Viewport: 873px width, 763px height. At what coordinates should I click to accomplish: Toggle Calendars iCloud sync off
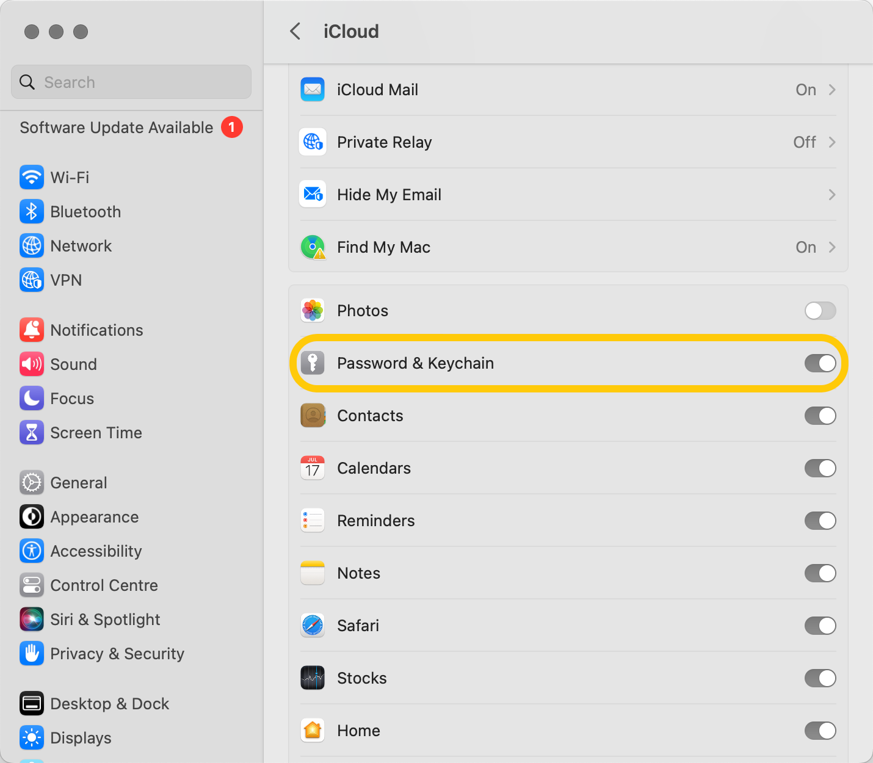coord(820,468)
